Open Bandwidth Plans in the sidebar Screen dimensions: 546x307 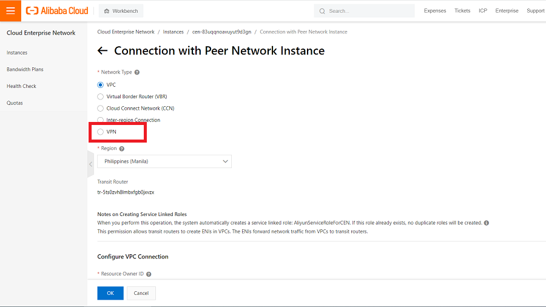pos(25,69)
